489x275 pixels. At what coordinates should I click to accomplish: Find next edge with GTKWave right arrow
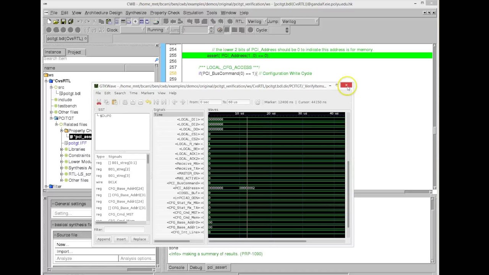(182, 102)
